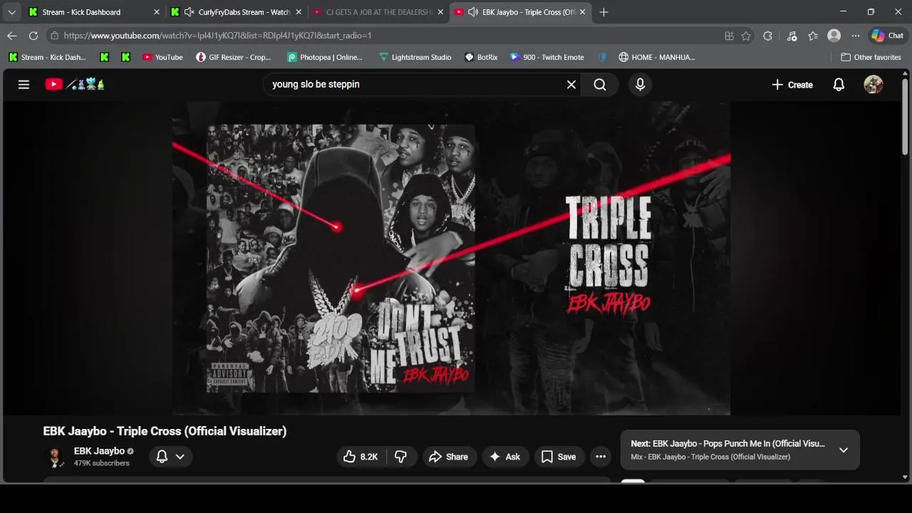Image resolution: width=912 pixels, height=513 pixels.
Task: Switch to the CJ GETS A JOB tab
Action: (x=378, y=12)
